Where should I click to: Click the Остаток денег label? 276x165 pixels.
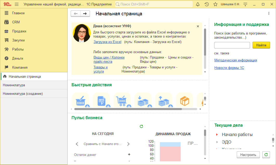[x=85, y=155]
